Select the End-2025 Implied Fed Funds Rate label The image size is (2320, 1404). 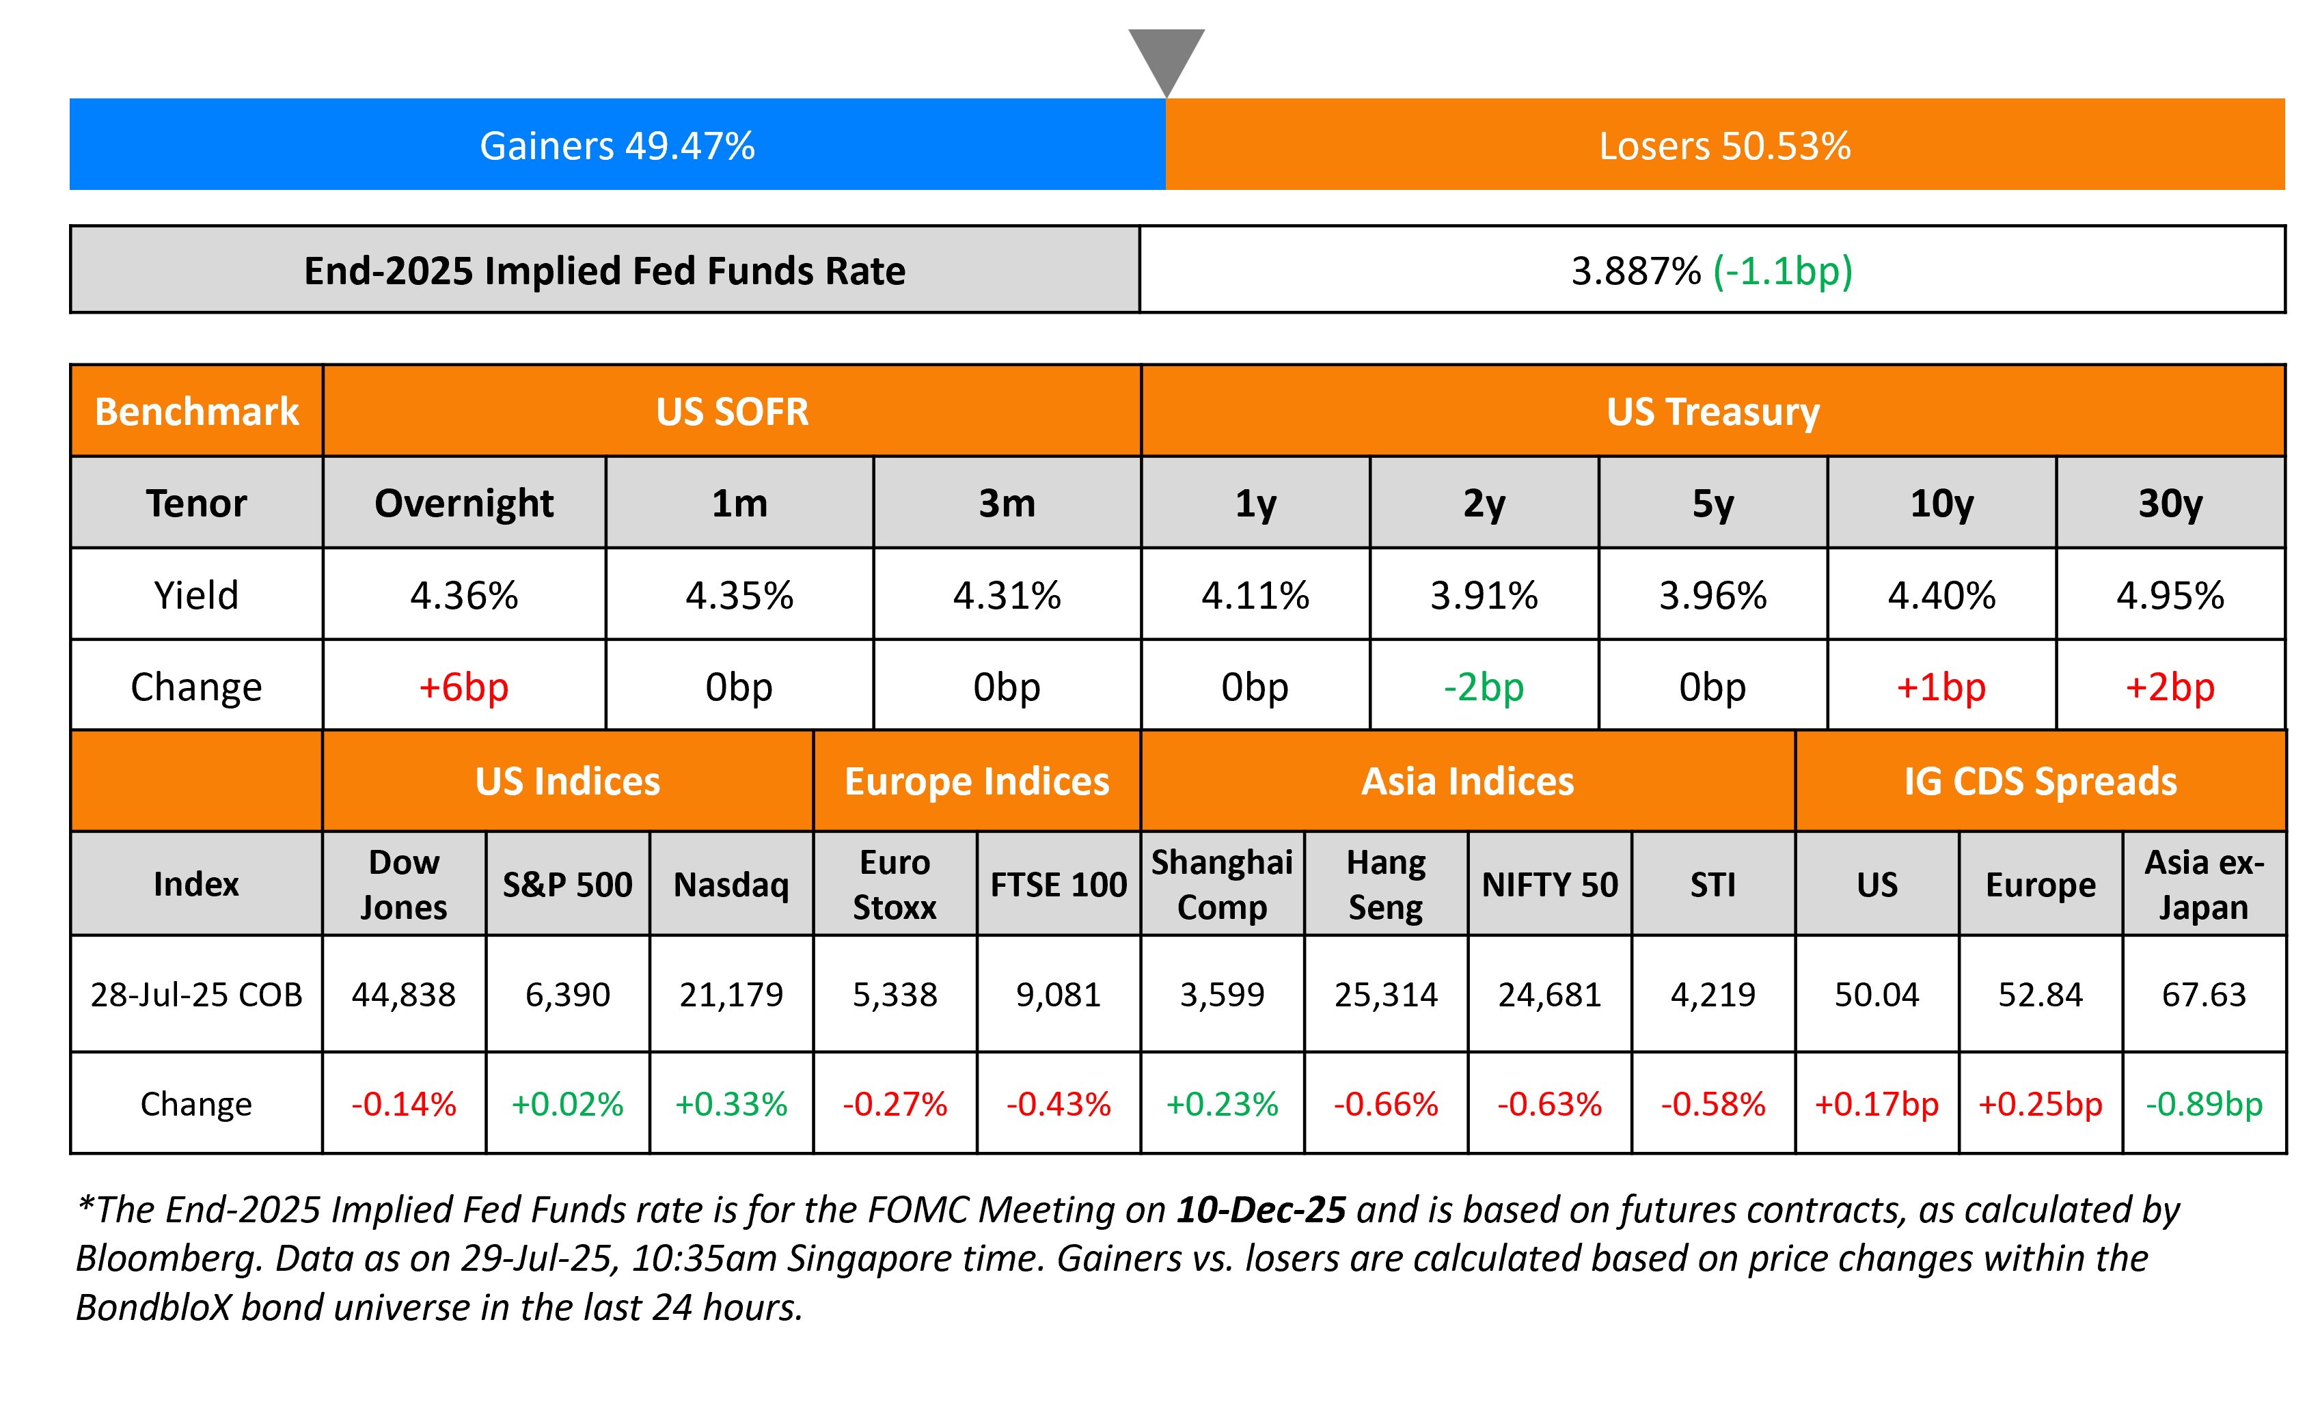(605, 271)
